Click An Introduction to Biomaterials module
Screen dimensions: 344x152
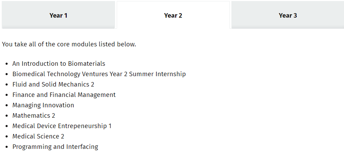59,64
